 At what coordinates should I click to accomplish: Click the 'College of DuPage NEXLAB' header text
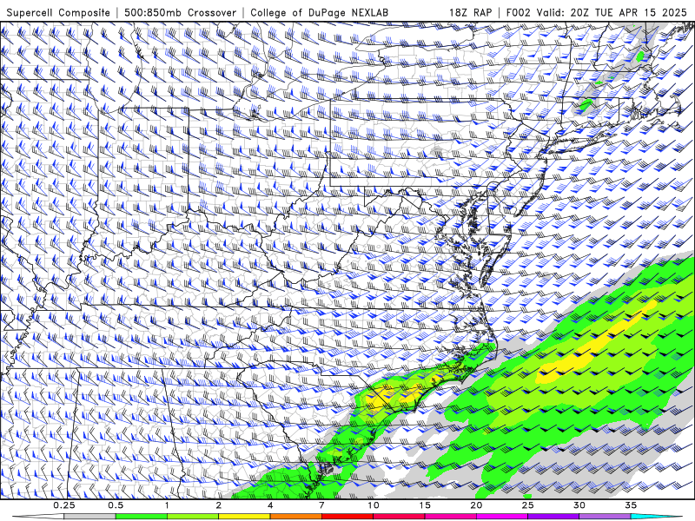point(319,12)
